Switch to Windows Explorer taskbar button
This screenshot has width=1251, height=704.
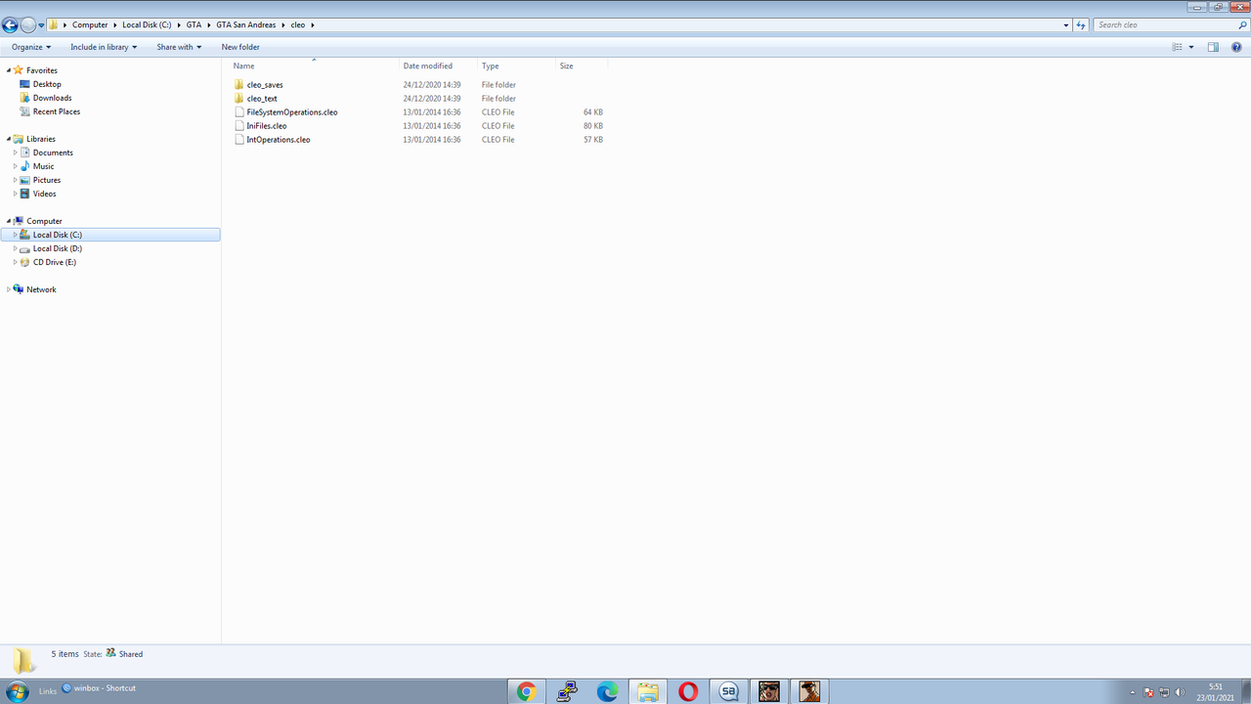pos(648,691)
